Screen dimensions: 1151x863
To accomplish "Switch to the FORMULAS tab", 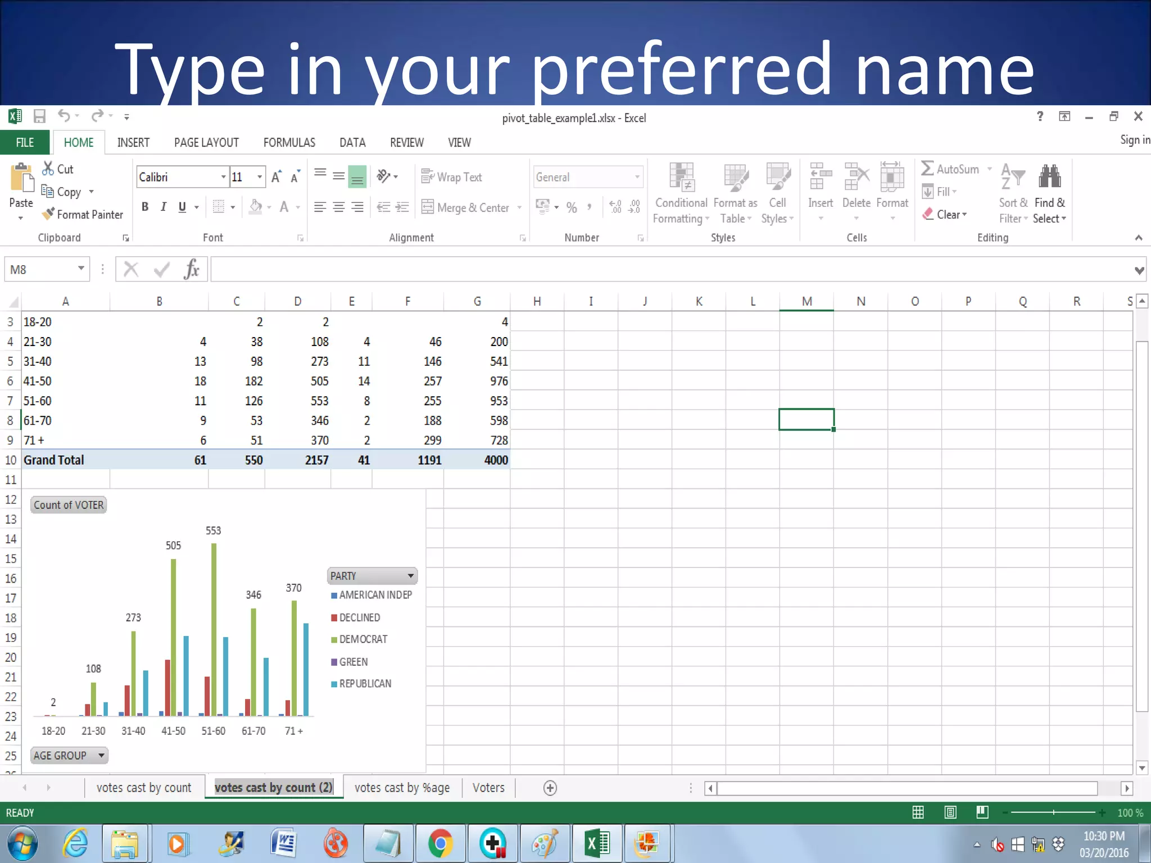I will tap(289, 143).
